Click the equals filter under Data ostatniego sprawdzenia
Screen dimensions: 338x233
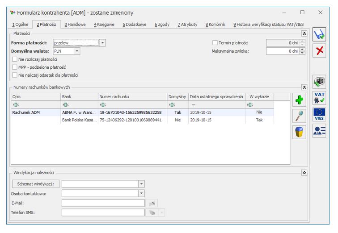coord(193,105)
